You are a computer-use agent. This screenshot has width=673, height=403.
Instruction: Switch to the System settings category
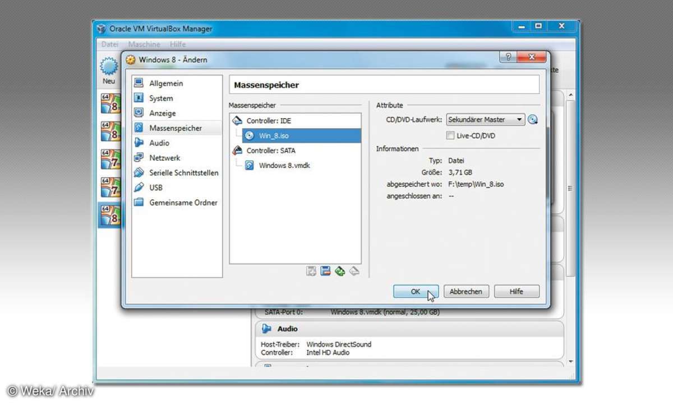point(161,99)
